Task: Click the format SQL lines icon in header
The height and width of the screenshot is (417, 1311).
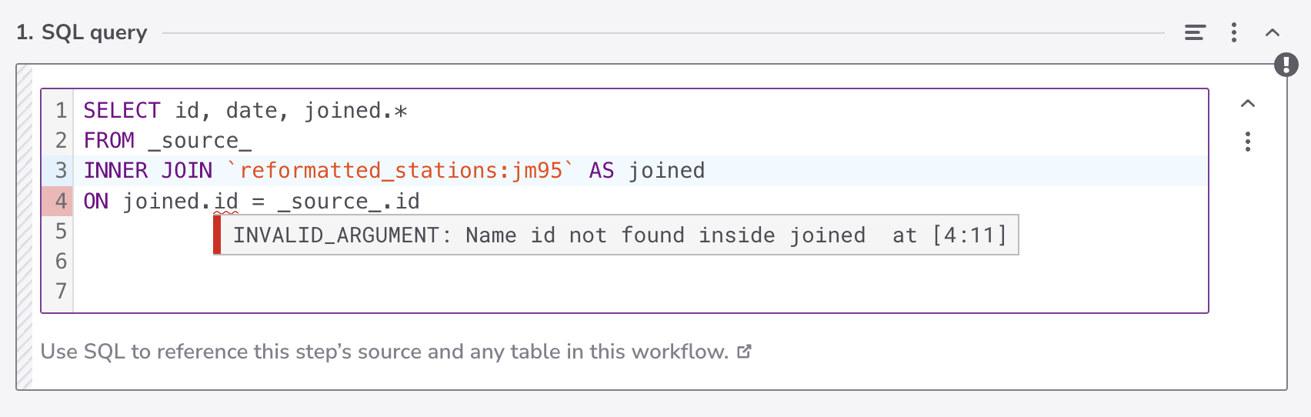Action: pos(1194,32)
